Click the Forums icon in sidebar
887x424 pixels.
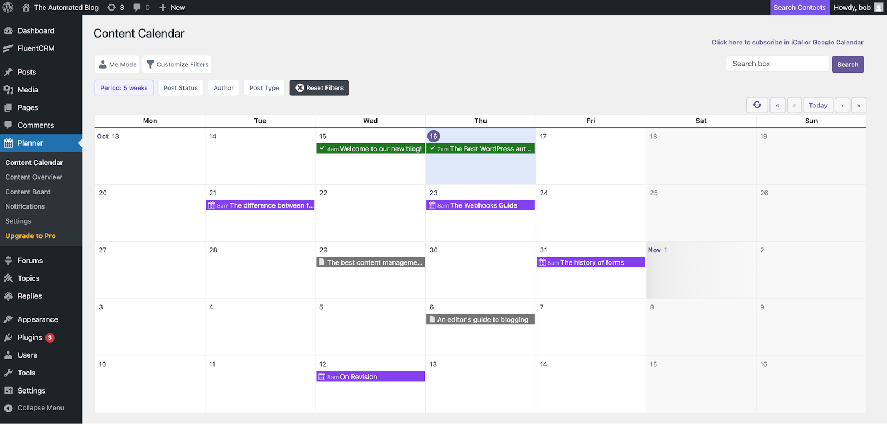pyautogui.click(x=8, y=260)
